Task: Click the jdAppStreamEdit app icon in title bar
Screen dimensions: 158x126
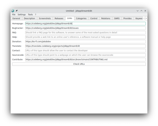Action: [13, 11]
